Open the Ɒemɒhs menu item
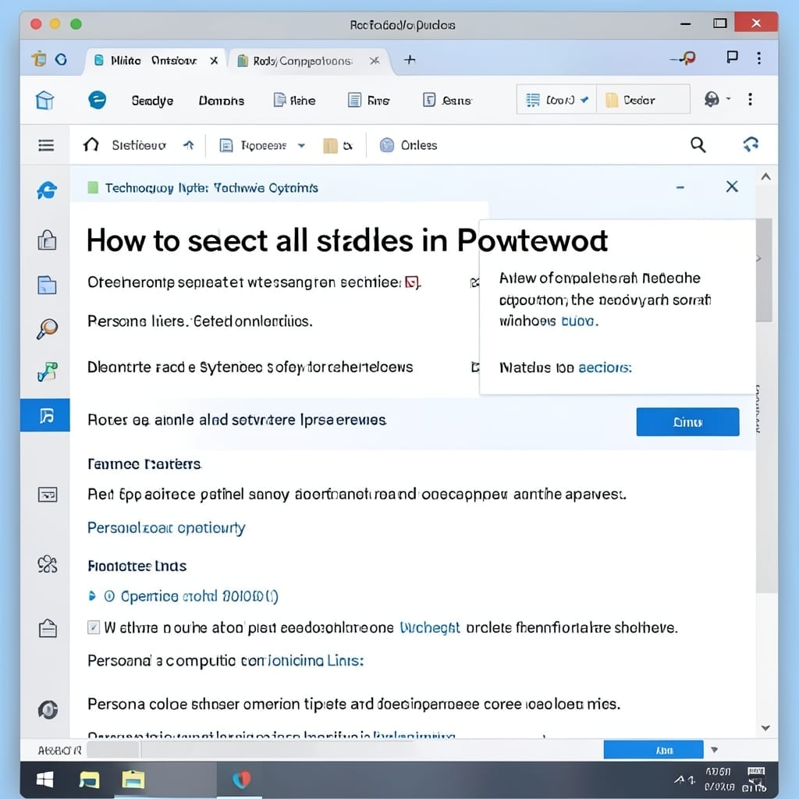Image resolution: width=799 pixels, height=799 pixels. pyautogui.click(x=221, y=101)
